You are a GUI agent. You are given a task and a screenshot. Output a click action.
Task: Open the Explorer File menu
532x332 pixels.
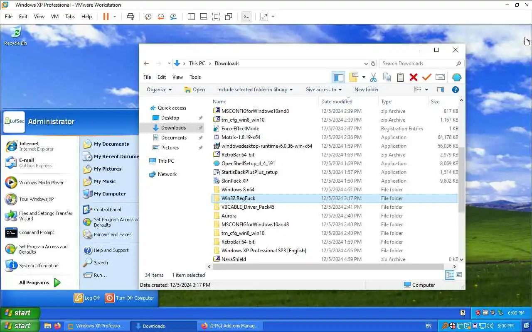coord(147,77)
